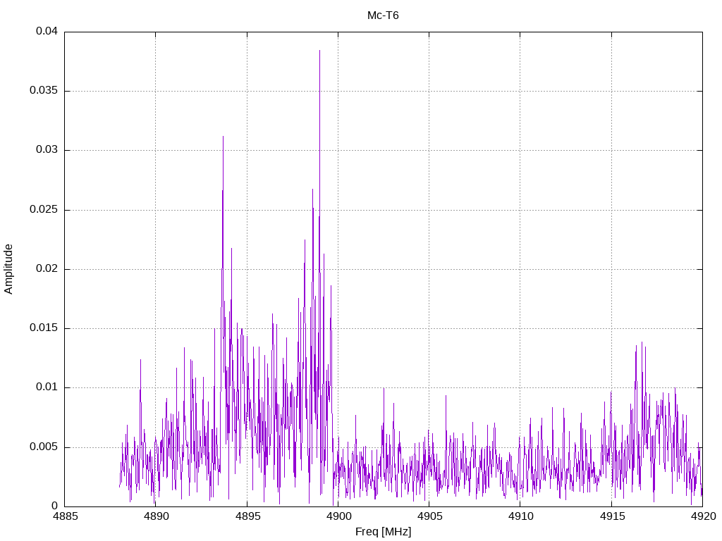
Task: Click the Amplitude y-axis label
Action: coord(9,268)
